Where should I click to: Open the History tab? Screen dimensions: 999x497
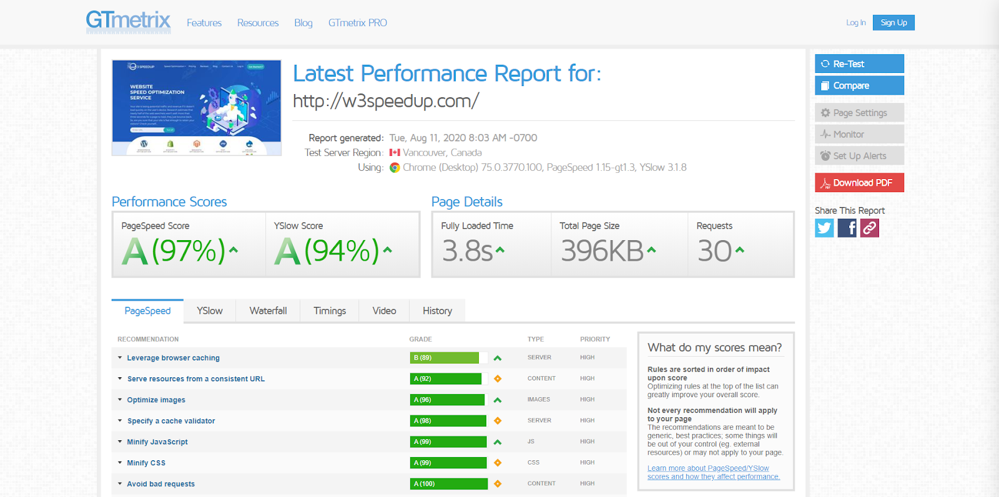click(x=437, y=311)
